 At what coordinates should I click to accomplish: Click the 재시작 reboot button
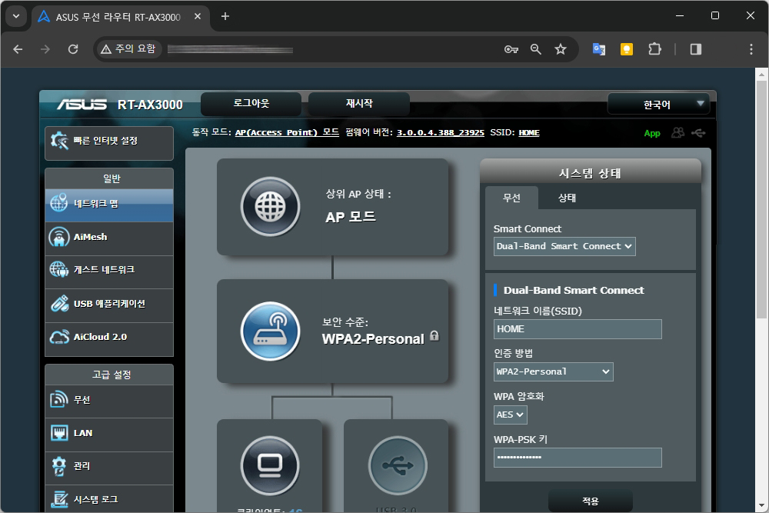pyautogui.click(x=359, y=104)
